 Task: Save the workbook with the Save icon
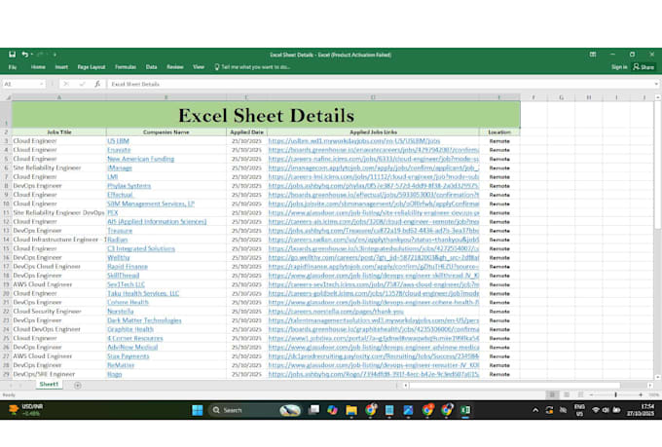point(13,55)
